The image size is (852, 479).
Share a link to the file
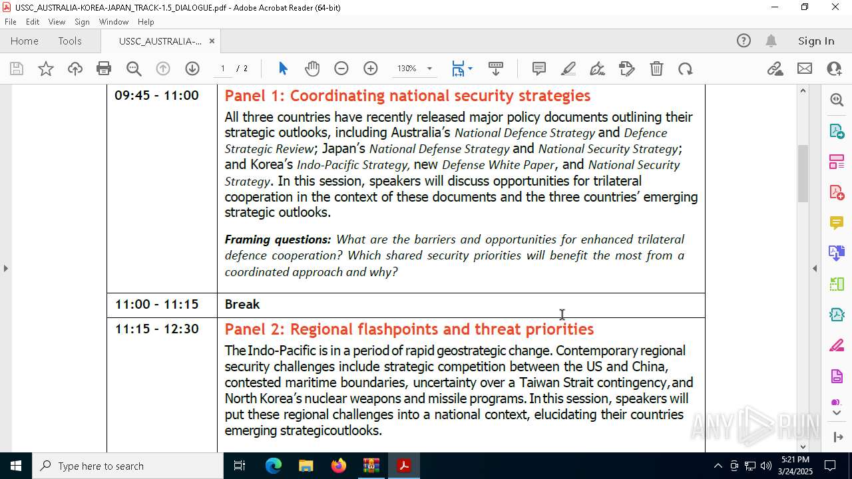click(x=775, y=69)
